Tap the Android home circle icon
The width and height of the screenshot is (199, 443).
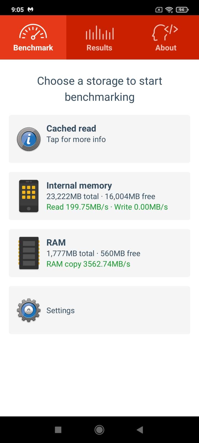pos(99,430)
